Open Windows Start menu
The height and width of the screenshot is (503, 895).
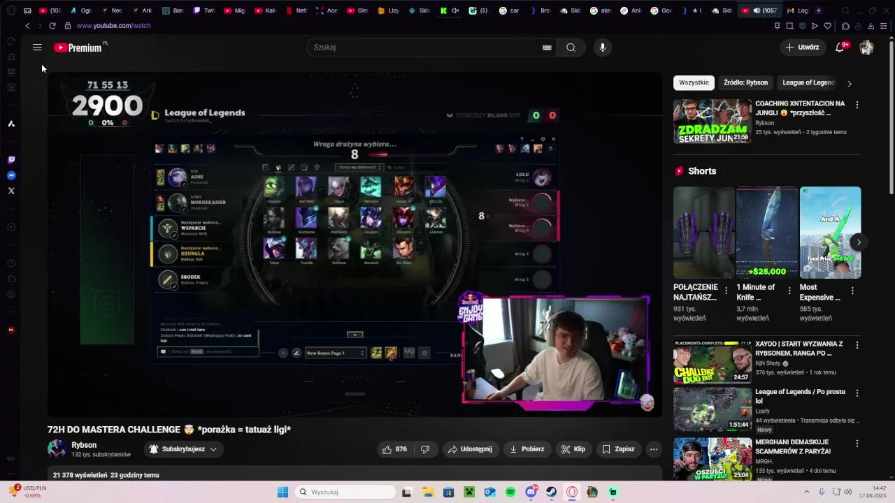tap(282, 493)
